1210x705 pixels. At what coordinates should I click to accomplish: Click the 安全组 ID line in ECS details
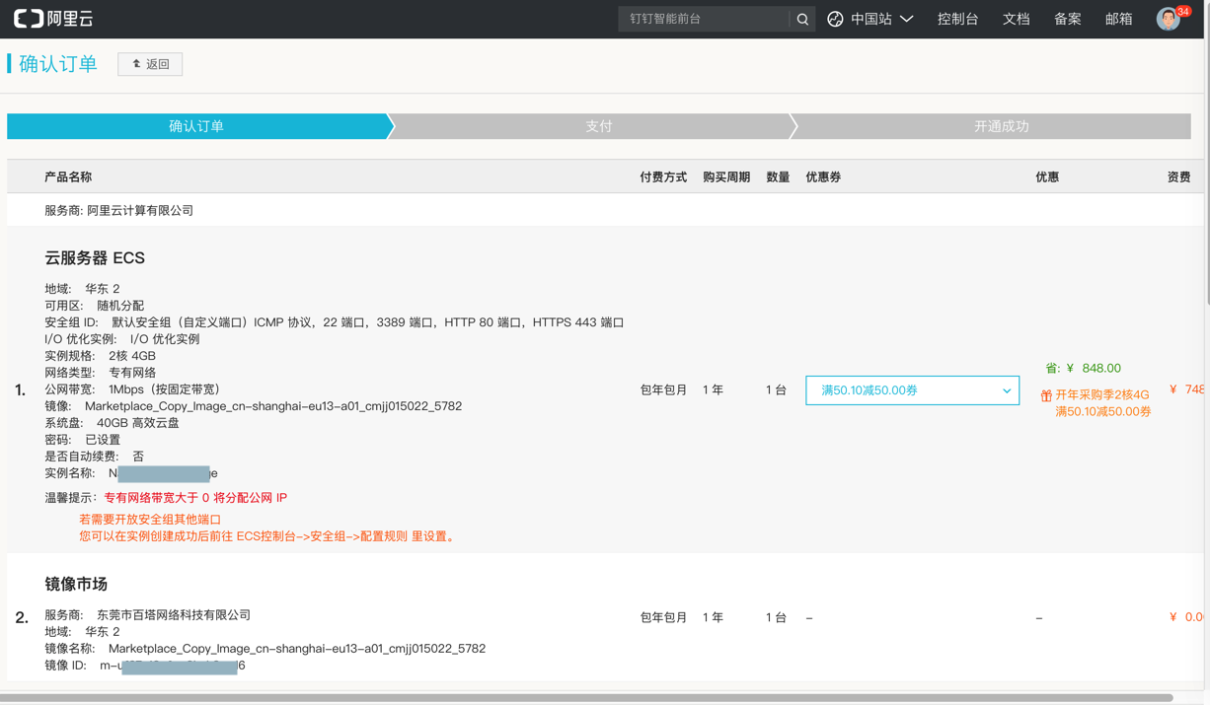pyautogui.click(x=334, y=322)
